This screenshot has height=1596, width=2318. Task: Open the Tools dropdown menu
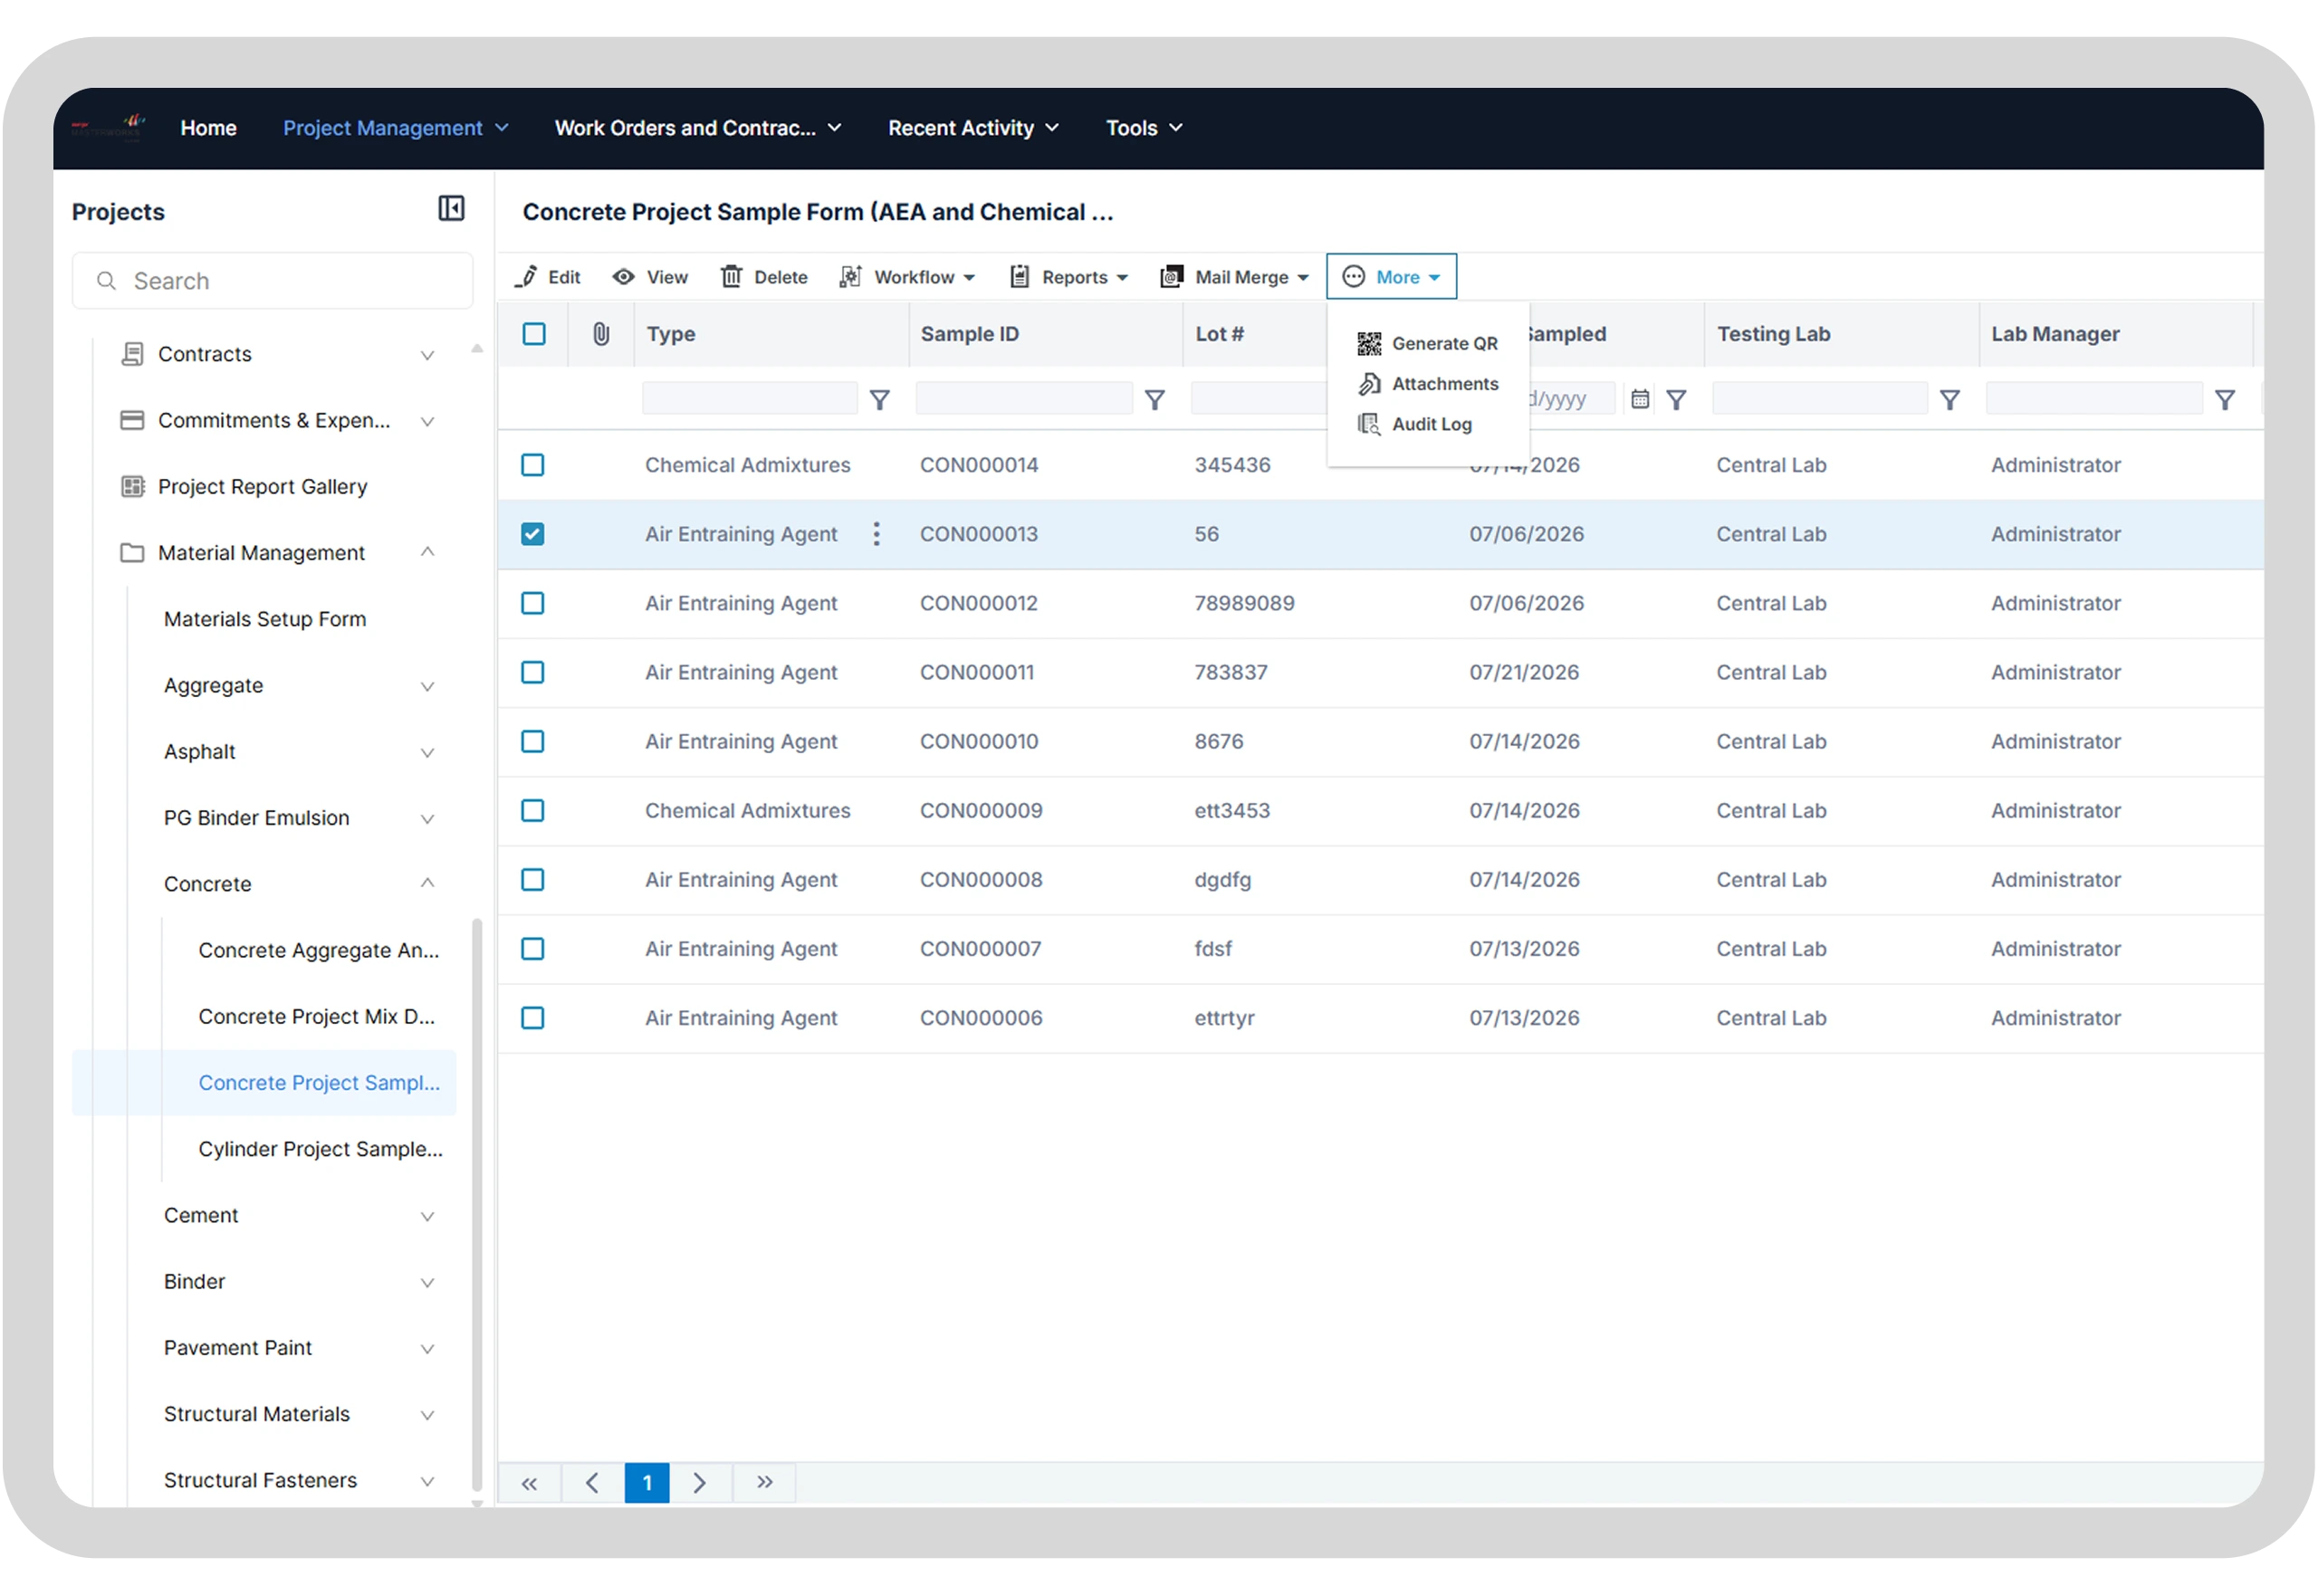tap(1144, 128)
